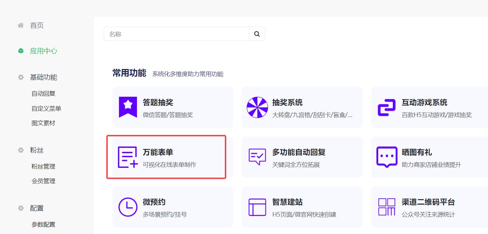Open the 答题抽奖 ribbon icon
This screenshot has height=234, width=488.
[127, 107]
